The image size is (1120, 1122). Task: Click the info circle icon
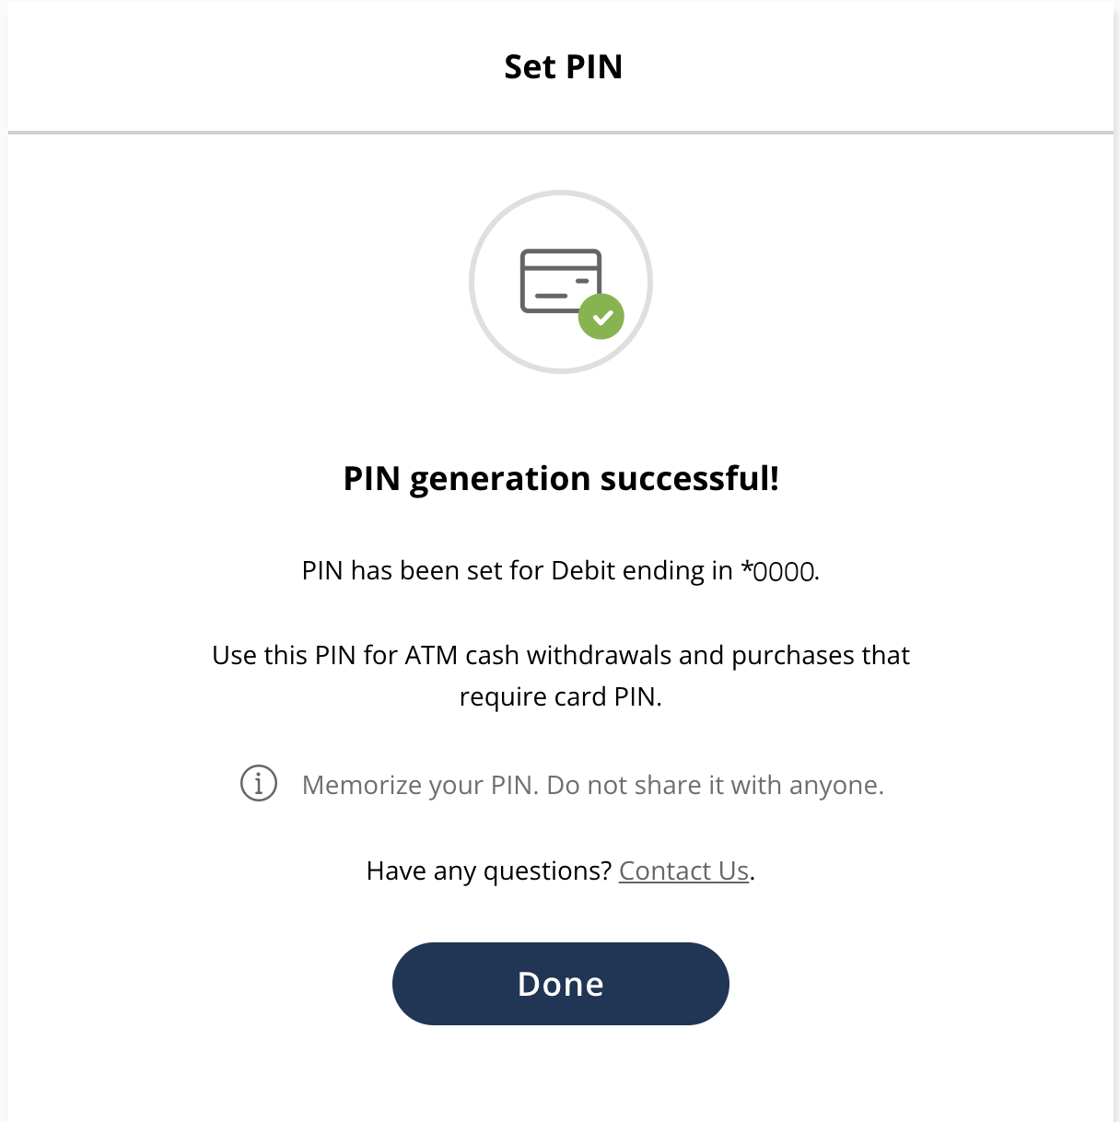(x=259, y=784)
